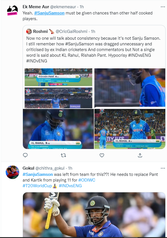The width and height of the screenshot is (167, 238).
Task: Open the Rishabh Pant scorecard image thumbnail
Action: 58,77
